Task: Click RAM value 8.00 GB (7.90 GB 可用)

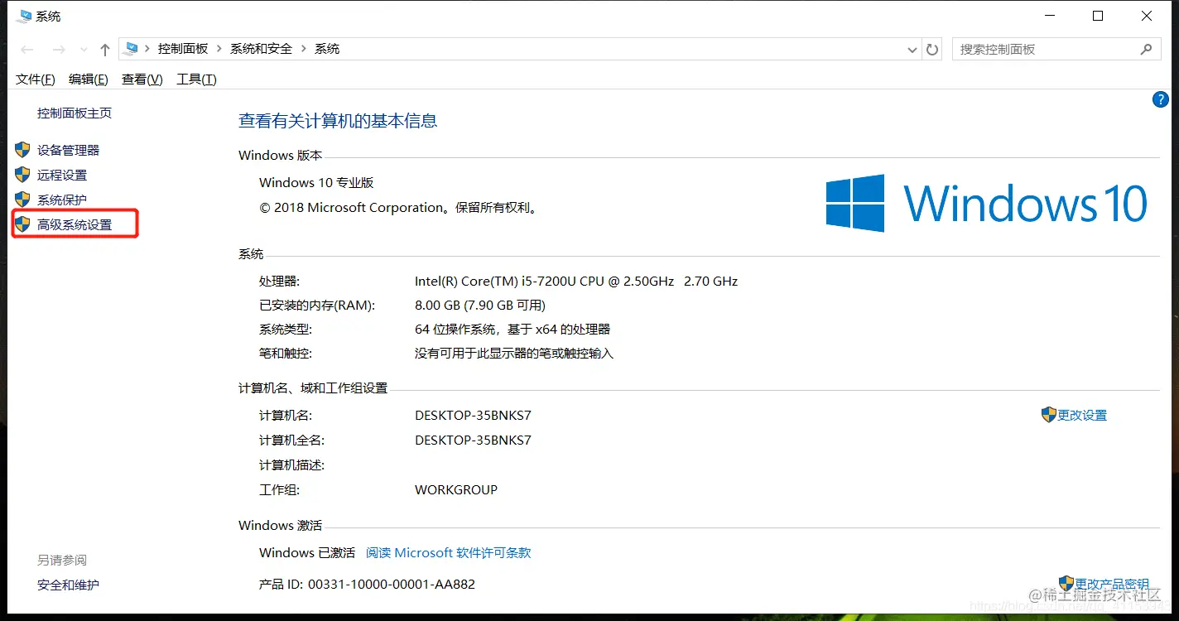Action: [x=480, y=305]
